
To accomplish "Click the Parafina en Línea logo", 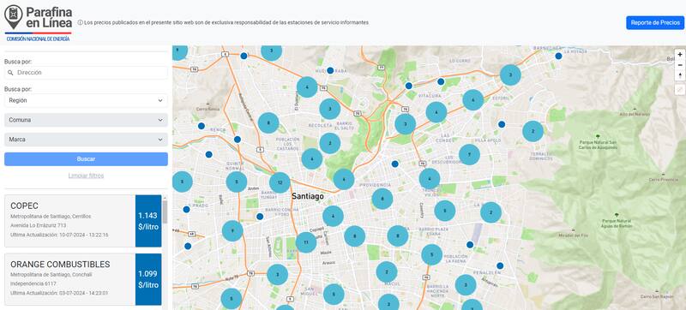I will (x=38, y=23).
